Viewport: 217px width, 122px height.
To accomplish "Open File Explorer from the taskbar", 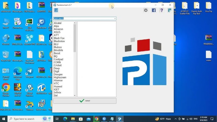I will pos(73,119).
